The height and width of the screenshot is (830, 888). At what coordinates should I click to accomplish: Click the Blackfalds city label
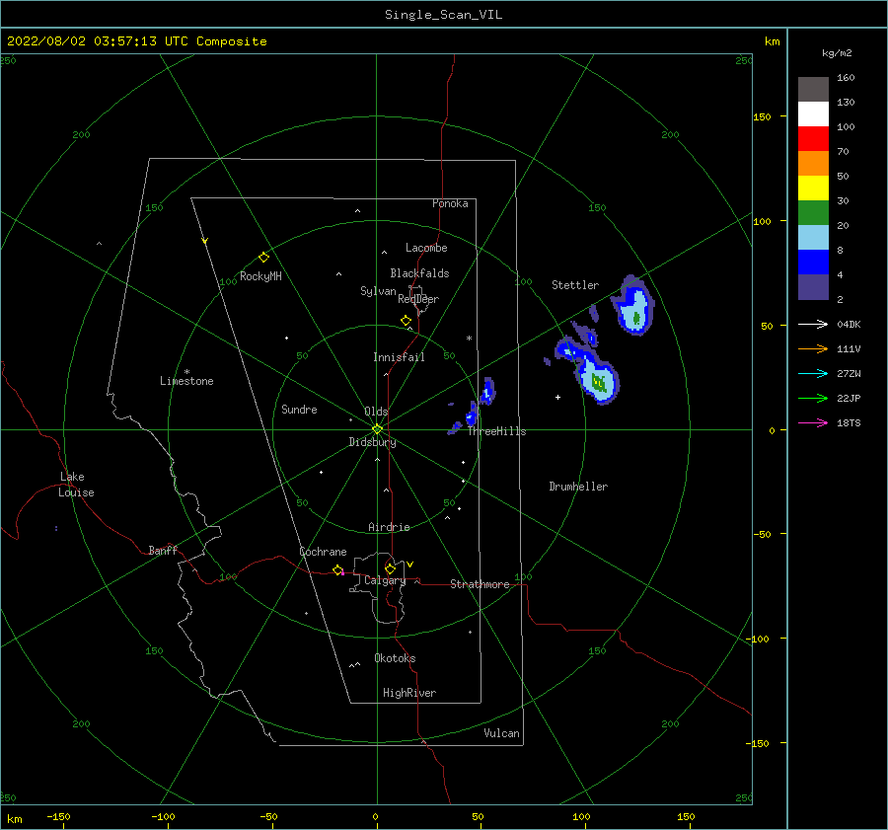click(419, 273)
